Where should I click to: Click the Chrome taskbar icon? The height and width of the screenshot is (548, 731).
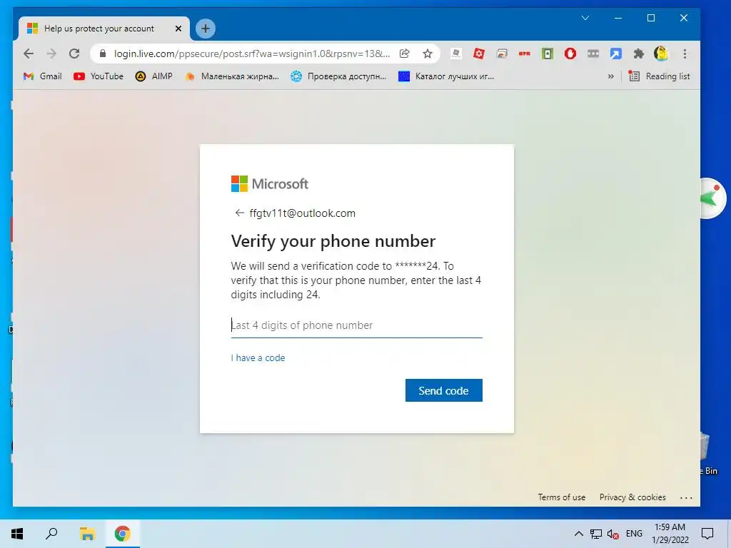click(x=123, y=534)
